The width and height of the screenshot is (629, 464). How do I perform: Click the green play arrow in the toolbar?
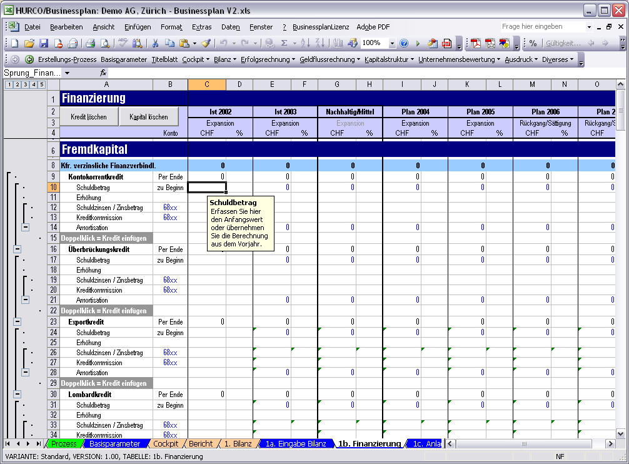[418, 43]
